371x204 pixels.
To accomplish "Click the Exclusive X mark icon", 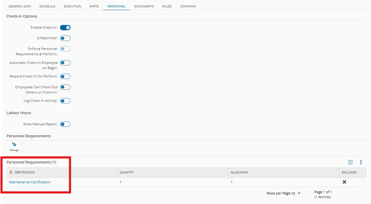I will [344, 182].
